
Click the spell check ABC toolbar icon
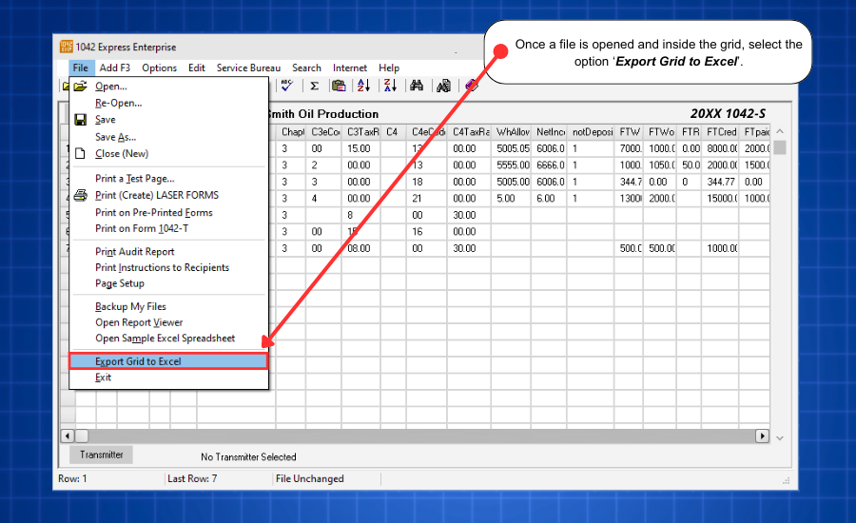click(286, 86)
